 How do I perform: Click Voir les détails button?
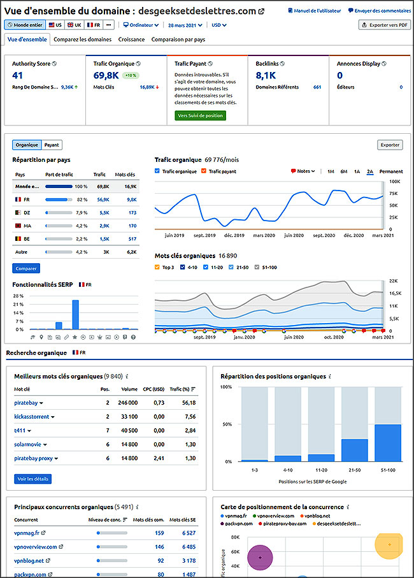[x=32, y=479]
